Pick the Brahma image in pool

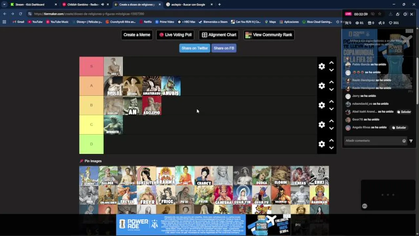pos(166,176)
